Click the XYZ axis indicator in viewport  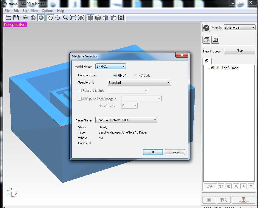pyautogui.click(x=12, y=193)
